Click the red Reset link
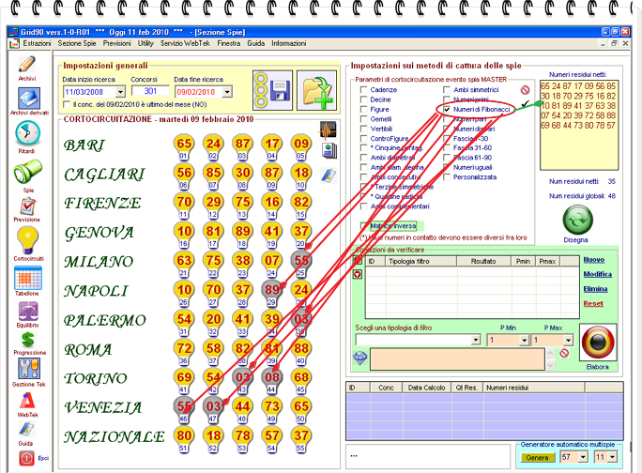The image size is (642, 473). pos(593,303)
